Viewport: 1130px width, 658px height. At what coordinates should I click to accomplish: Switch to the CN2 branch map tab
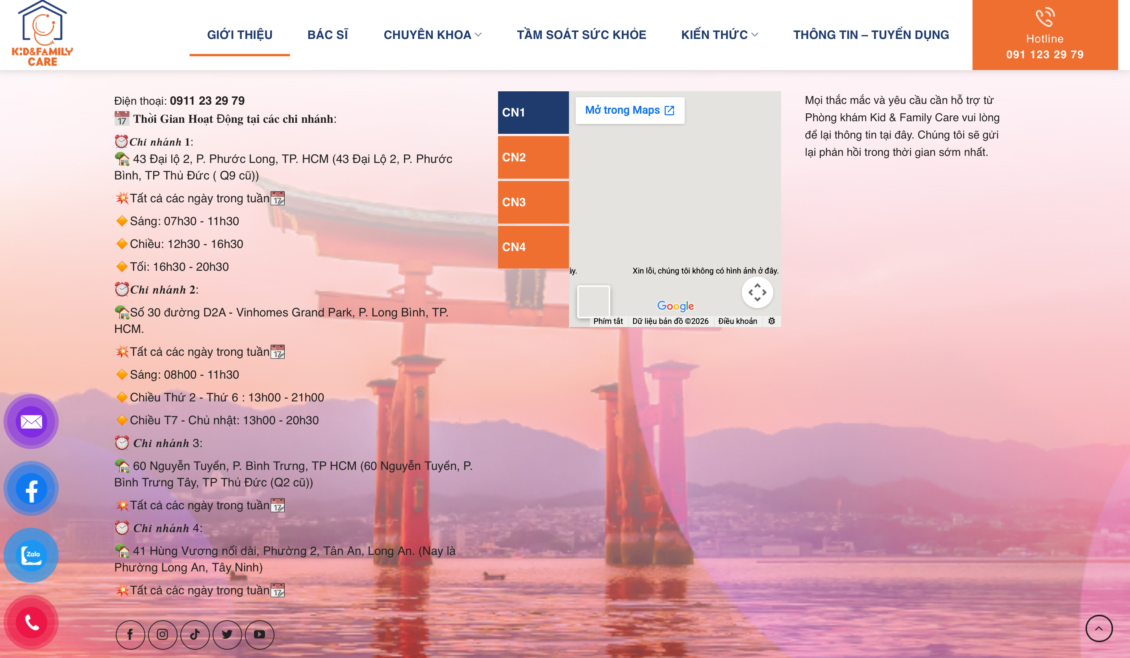tap(533, 157)
